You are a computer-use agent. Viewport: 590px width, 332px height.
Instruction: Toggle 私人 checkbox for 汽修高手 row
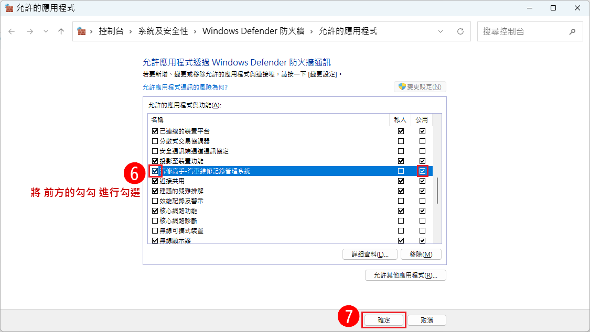[x=401, y=171]
